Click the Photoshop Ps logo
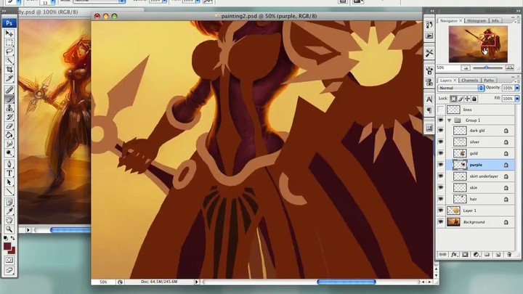This screenshot has height=294, width=523. 9,23
